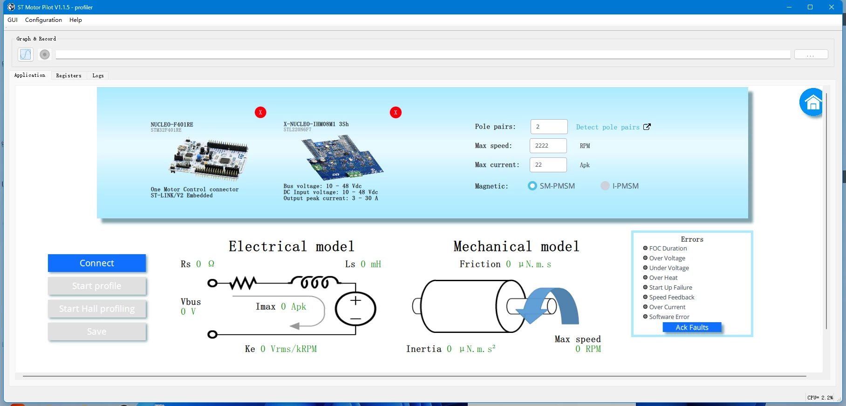The height and width of the screenshot is (406, 846).
Task: Click the Start profile button
Action: point(97,286)
